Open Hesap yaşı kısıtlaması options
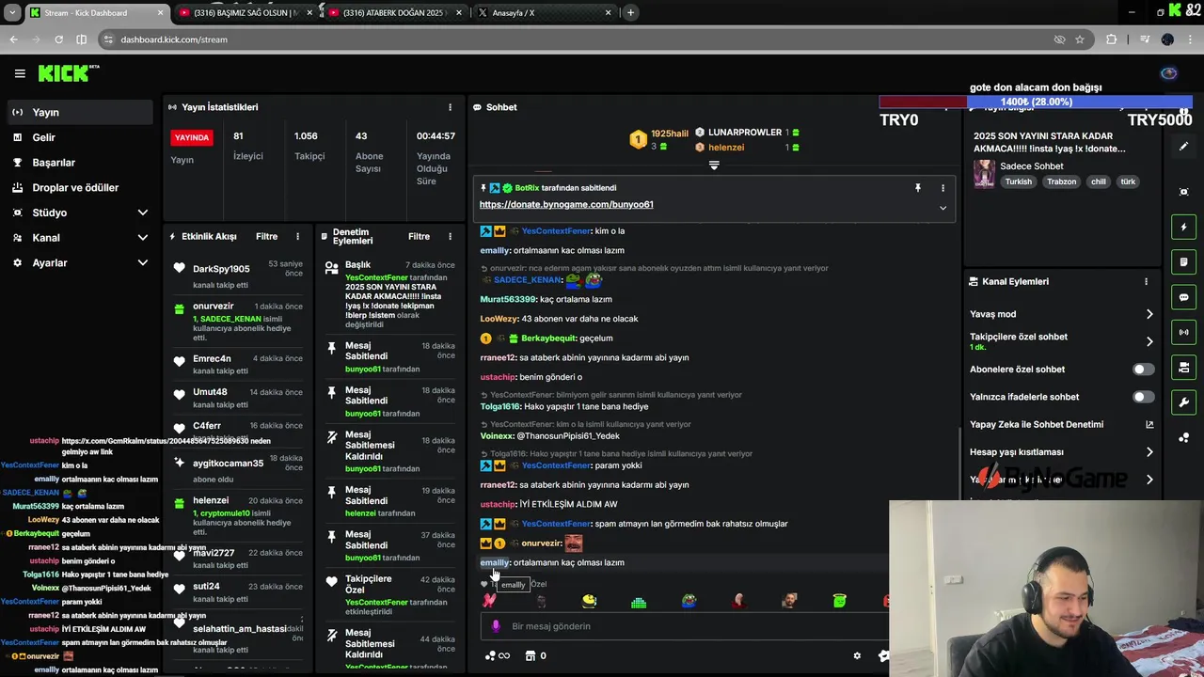This screenshot has height=677, width=1204. [1061, 452]
